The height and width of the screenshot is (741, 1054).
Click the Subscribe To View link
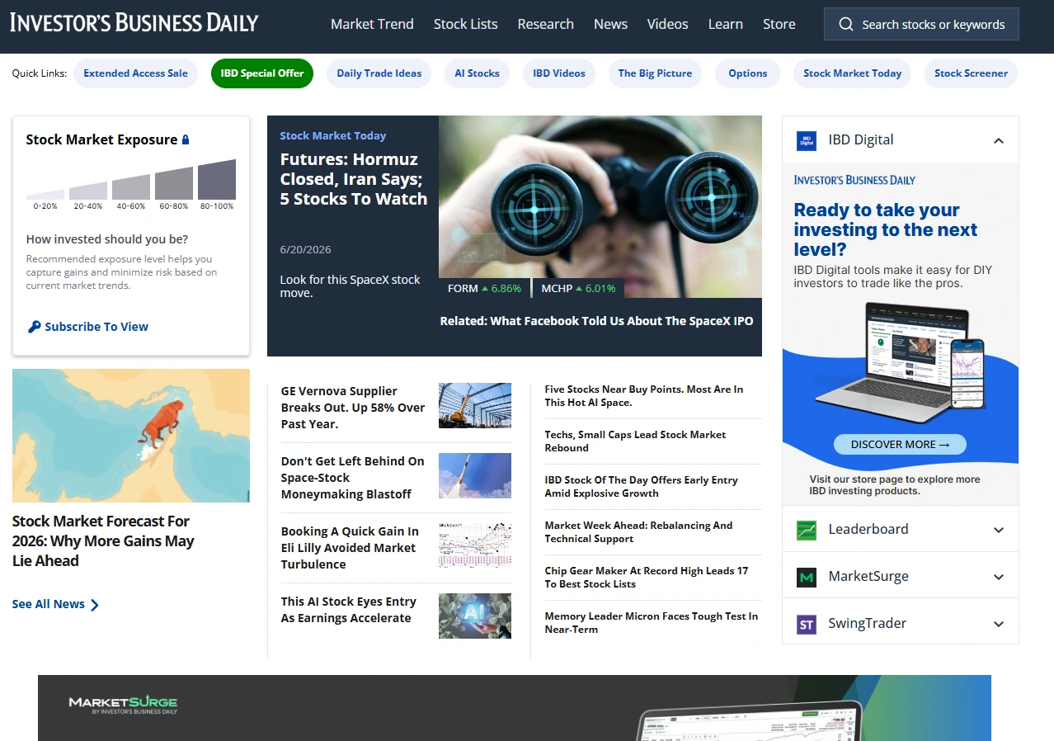[96, 327]
